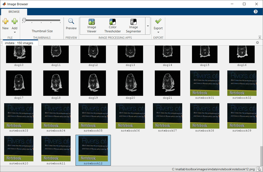This screenshot has height=172, width=263.
Task: Select the notebook10 thumbnail
Action: tap(19, 149)
